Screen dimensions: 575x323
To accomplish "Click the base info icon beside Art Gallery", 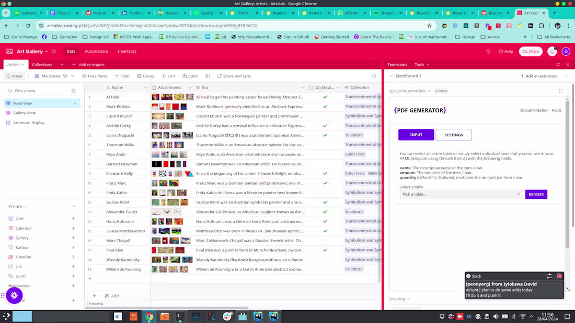I will [53, 52].
